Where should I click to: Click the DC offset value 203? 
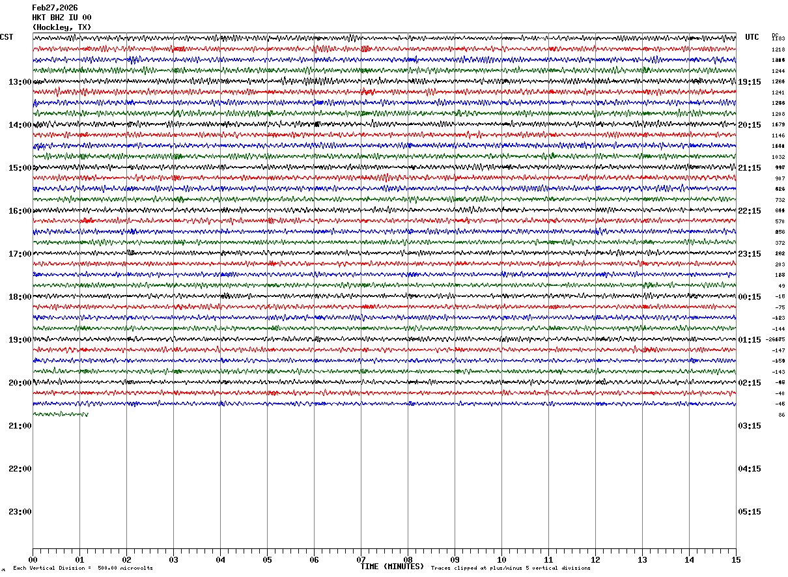click(x=780, y=264)
